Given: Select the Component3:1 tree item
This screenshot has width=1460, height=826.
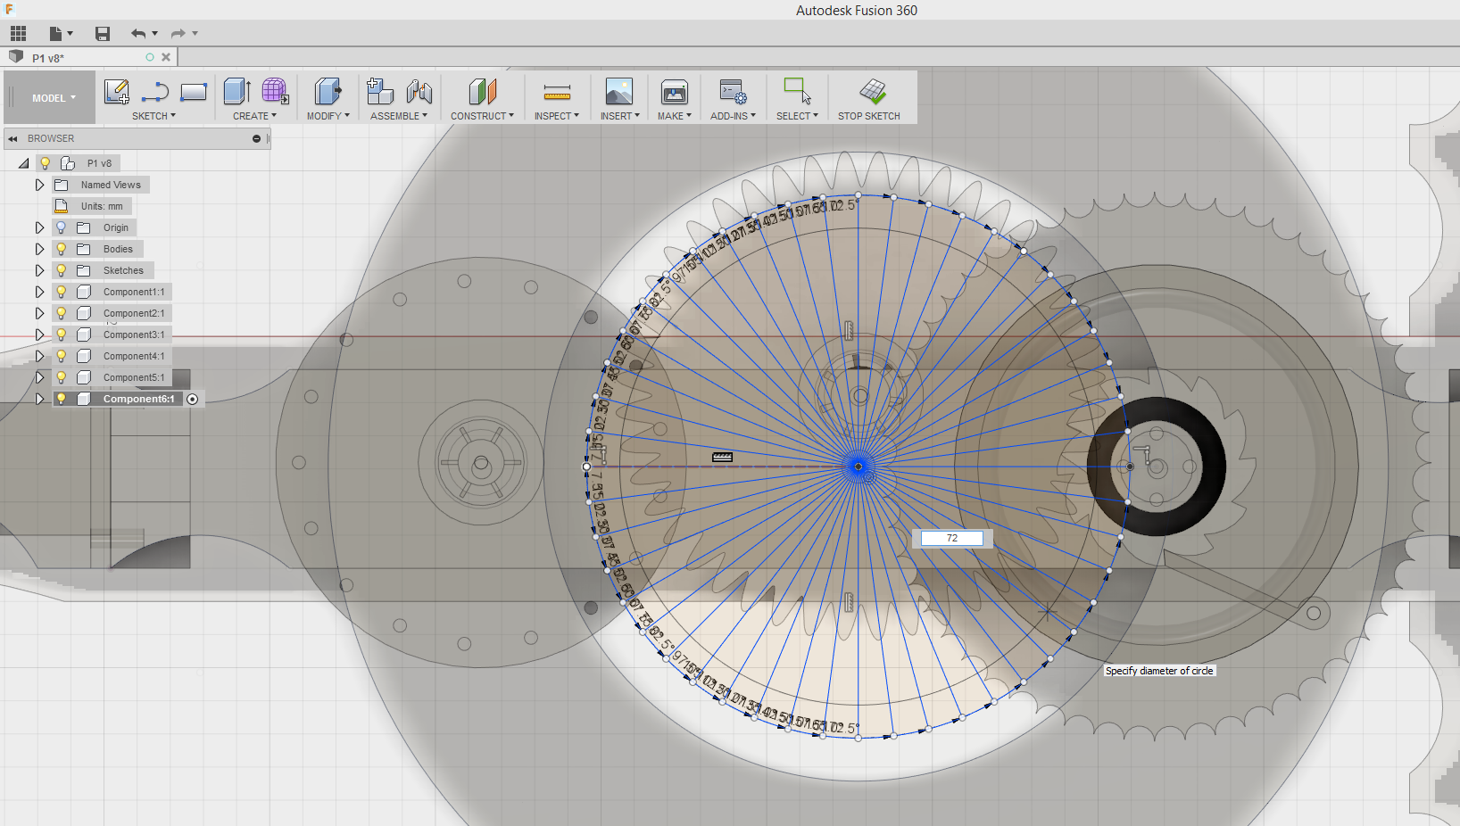Looking at the screenshot, I should click(x=134, y=335).
